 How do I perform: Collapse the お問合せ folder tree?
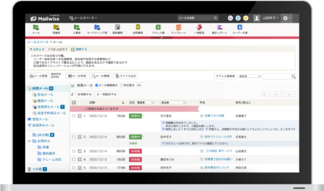29,141
